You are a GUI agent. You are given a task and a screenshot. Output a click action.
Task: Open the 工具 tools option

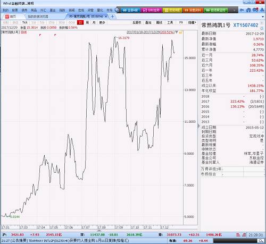[x=170, y=22]
